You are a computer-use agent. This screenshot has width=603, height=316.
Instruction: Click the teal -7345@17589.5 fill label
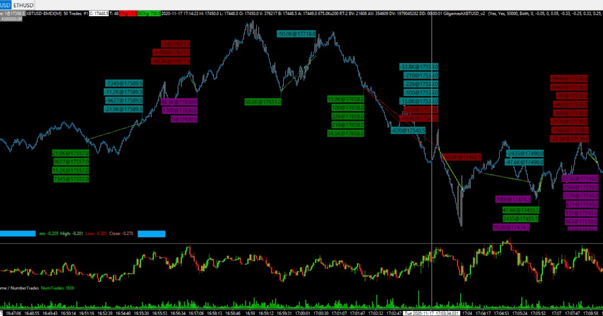pos(124,83)
